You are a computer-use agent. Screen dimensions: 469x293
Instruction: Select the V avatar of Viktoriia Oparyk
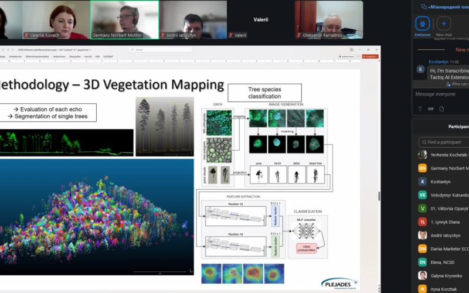[x=422, y=209]
